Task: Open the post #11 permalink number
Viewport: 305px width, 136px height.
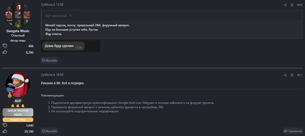Action: [x=300, y=75]
